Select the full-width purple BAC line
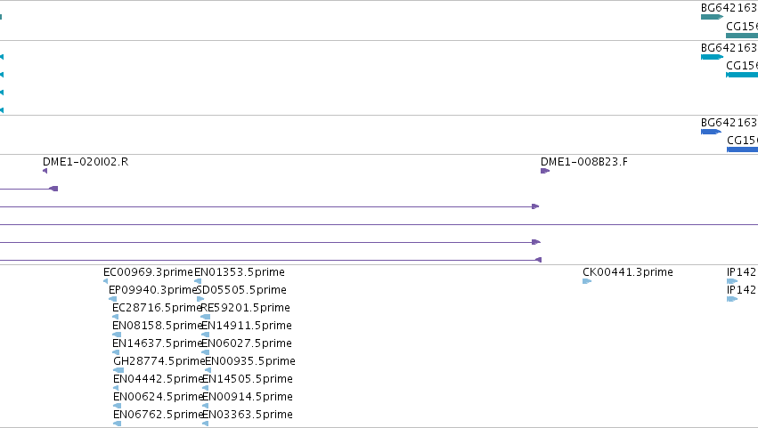This screenshot has width=758, height=428. pos(379,224)
